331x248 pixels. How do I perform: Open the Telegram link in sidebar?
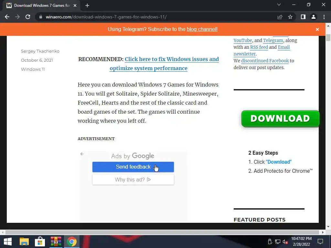pyautogui.click(x=273, y=40)
